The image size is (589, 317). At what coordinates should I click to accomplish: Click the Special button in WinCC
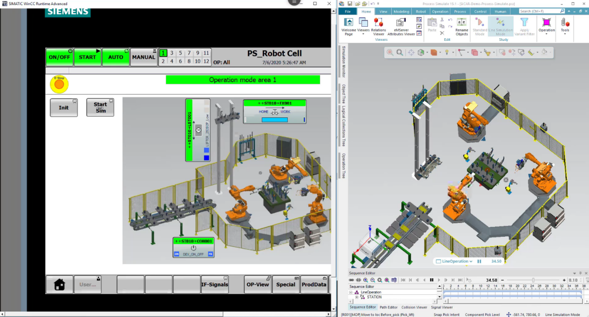[286, 284]
